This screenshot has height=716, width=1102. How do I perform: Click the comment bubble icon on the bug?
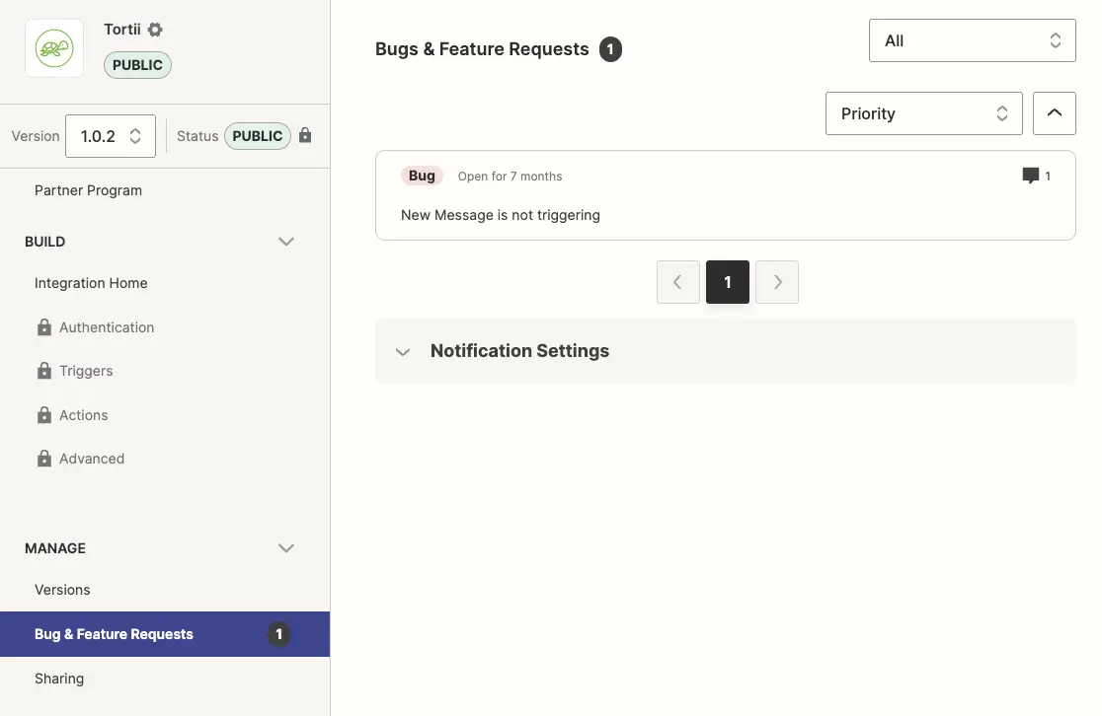(x=1030, y=176)
